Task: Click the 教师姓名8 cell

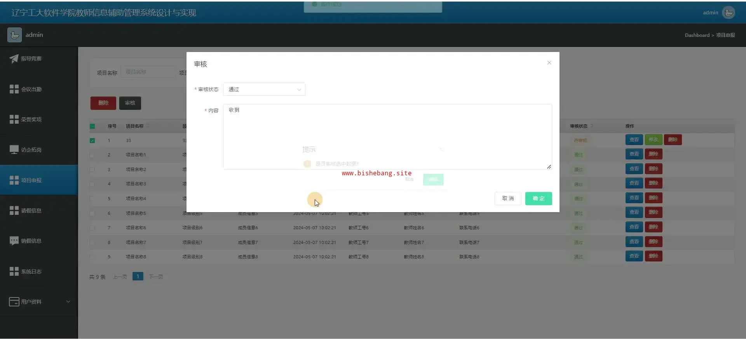Action: (x=414, y=257)
